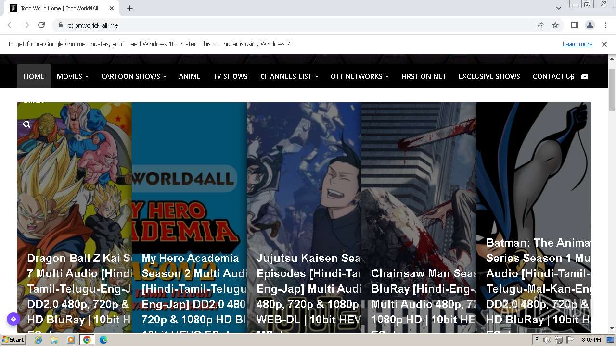Image resolution: width=616 pixels, height=346 pixels.
Task: Open the Chrome three-dot menu
Action: (x=605, y=25)
